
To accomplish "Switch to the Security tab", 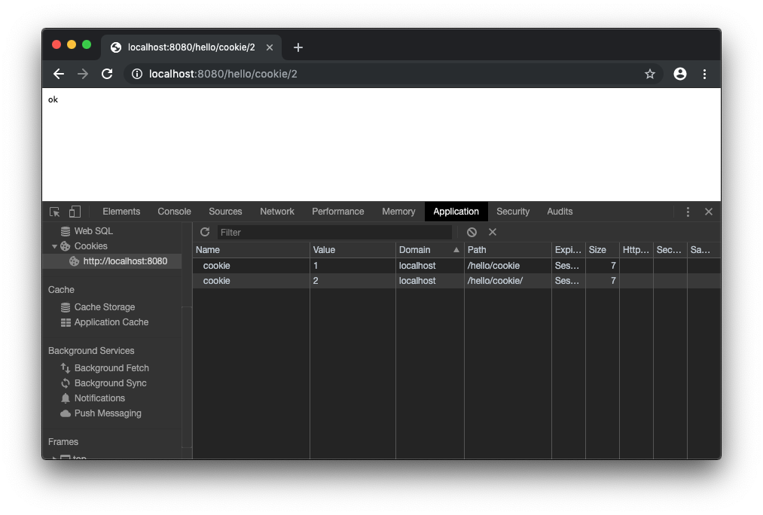I will (513, 212).
